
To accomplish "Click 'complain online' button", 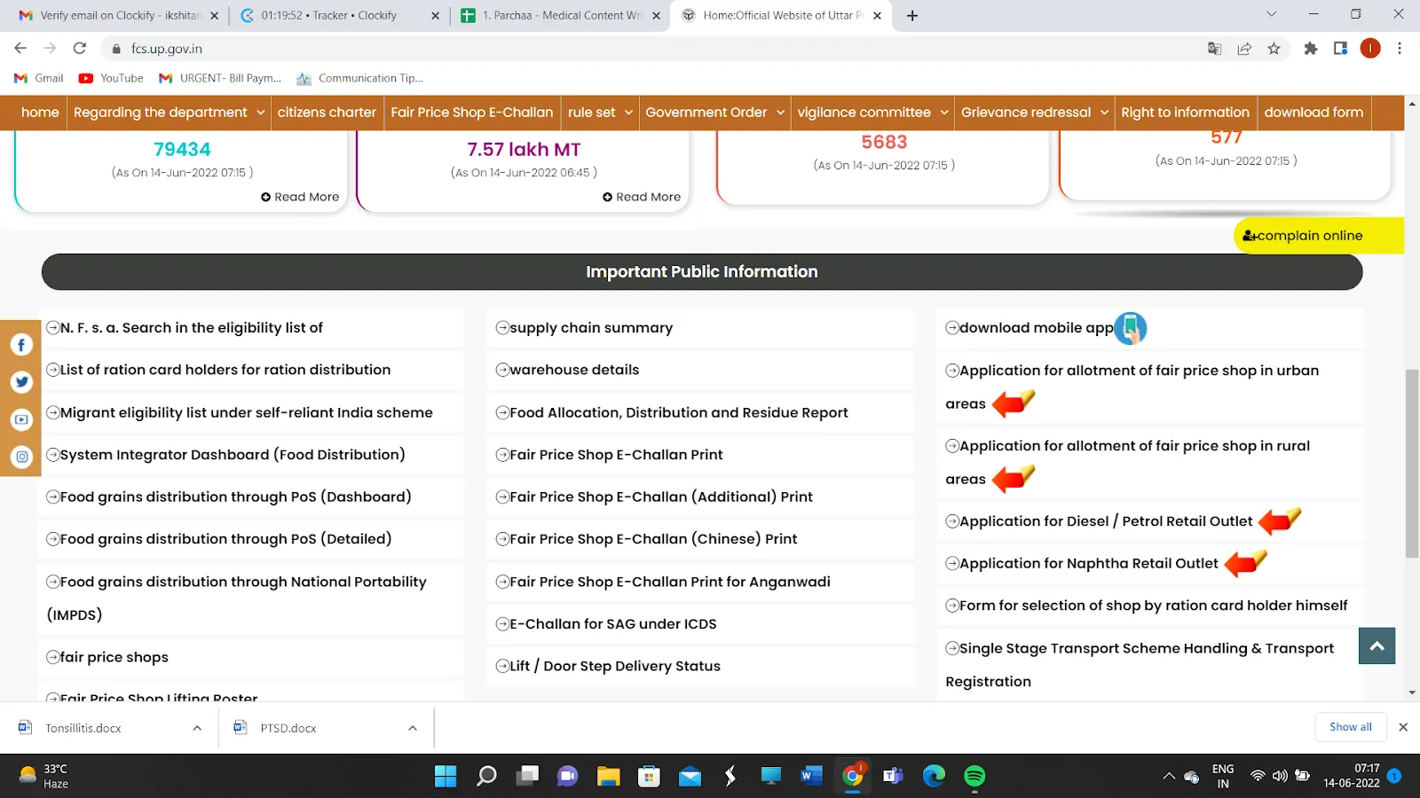I will tap(1318, 236).
